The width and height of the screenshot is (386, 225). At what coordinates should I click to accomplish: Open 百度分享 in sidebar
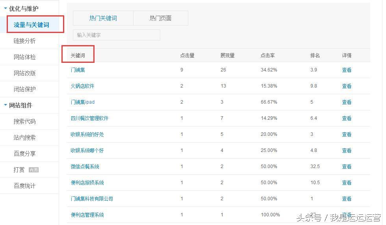point(24,154)
